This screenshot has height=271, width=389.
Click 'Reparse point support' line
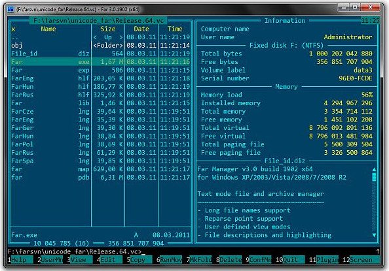[244, 219]
